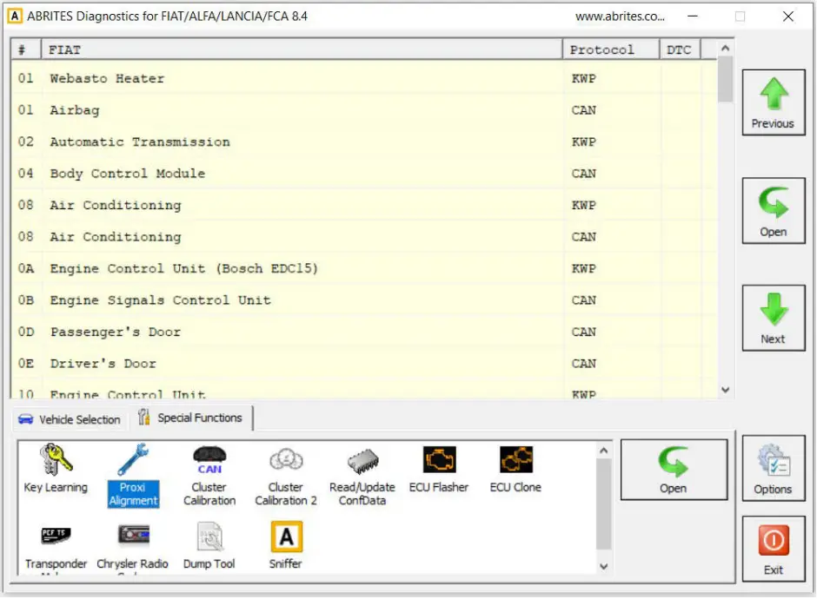Click the Protocol column header

[x=611, y=50]
